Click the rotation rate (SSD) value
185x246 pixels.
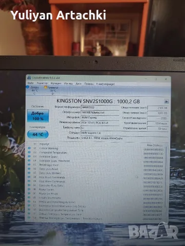click(158, 118)
